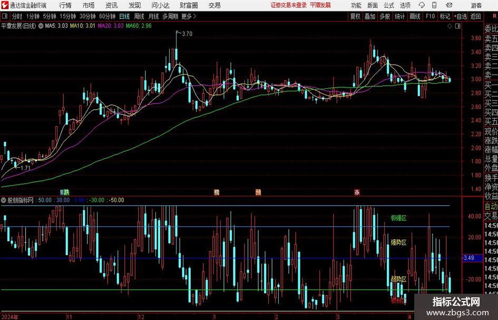Open the 公式 menu

(389, 5)
